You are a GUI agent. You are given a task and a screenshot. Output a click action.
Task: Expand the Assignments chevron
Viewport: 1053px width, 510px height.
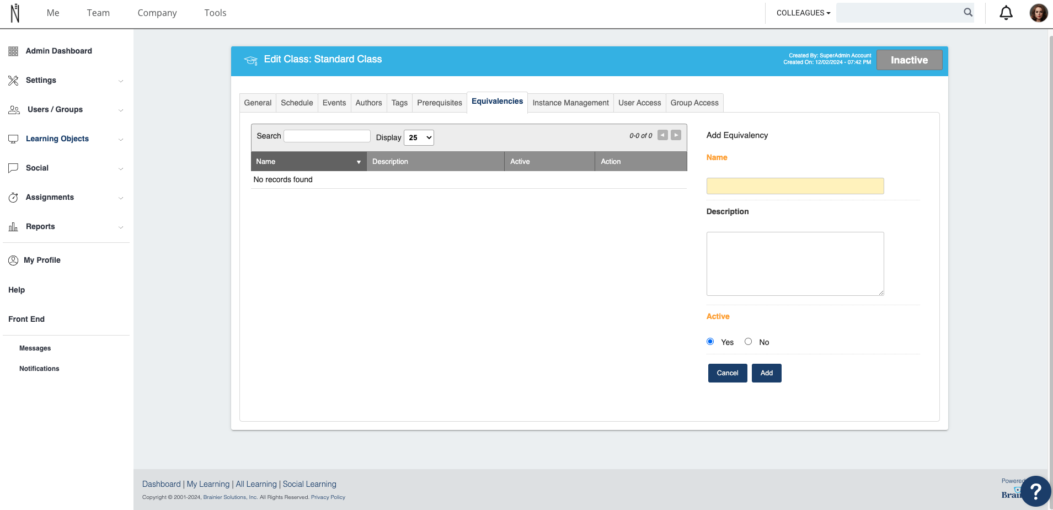(121, 198)
